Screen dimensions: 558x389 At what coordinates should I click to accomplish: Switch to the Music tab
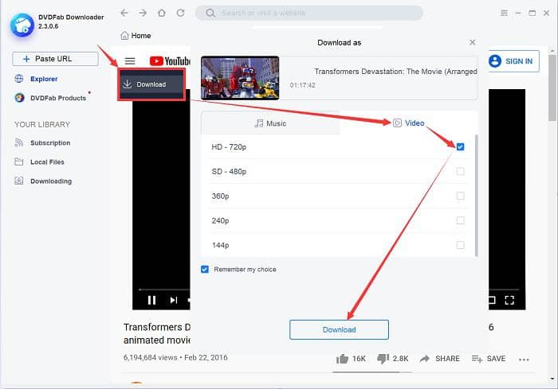pos(270,123)
